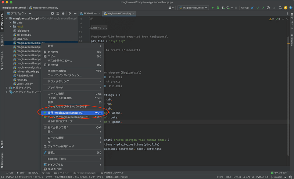This screenshot has height=179, width=294.
Task: Expand the data folder
Action: tap(10, 22)
